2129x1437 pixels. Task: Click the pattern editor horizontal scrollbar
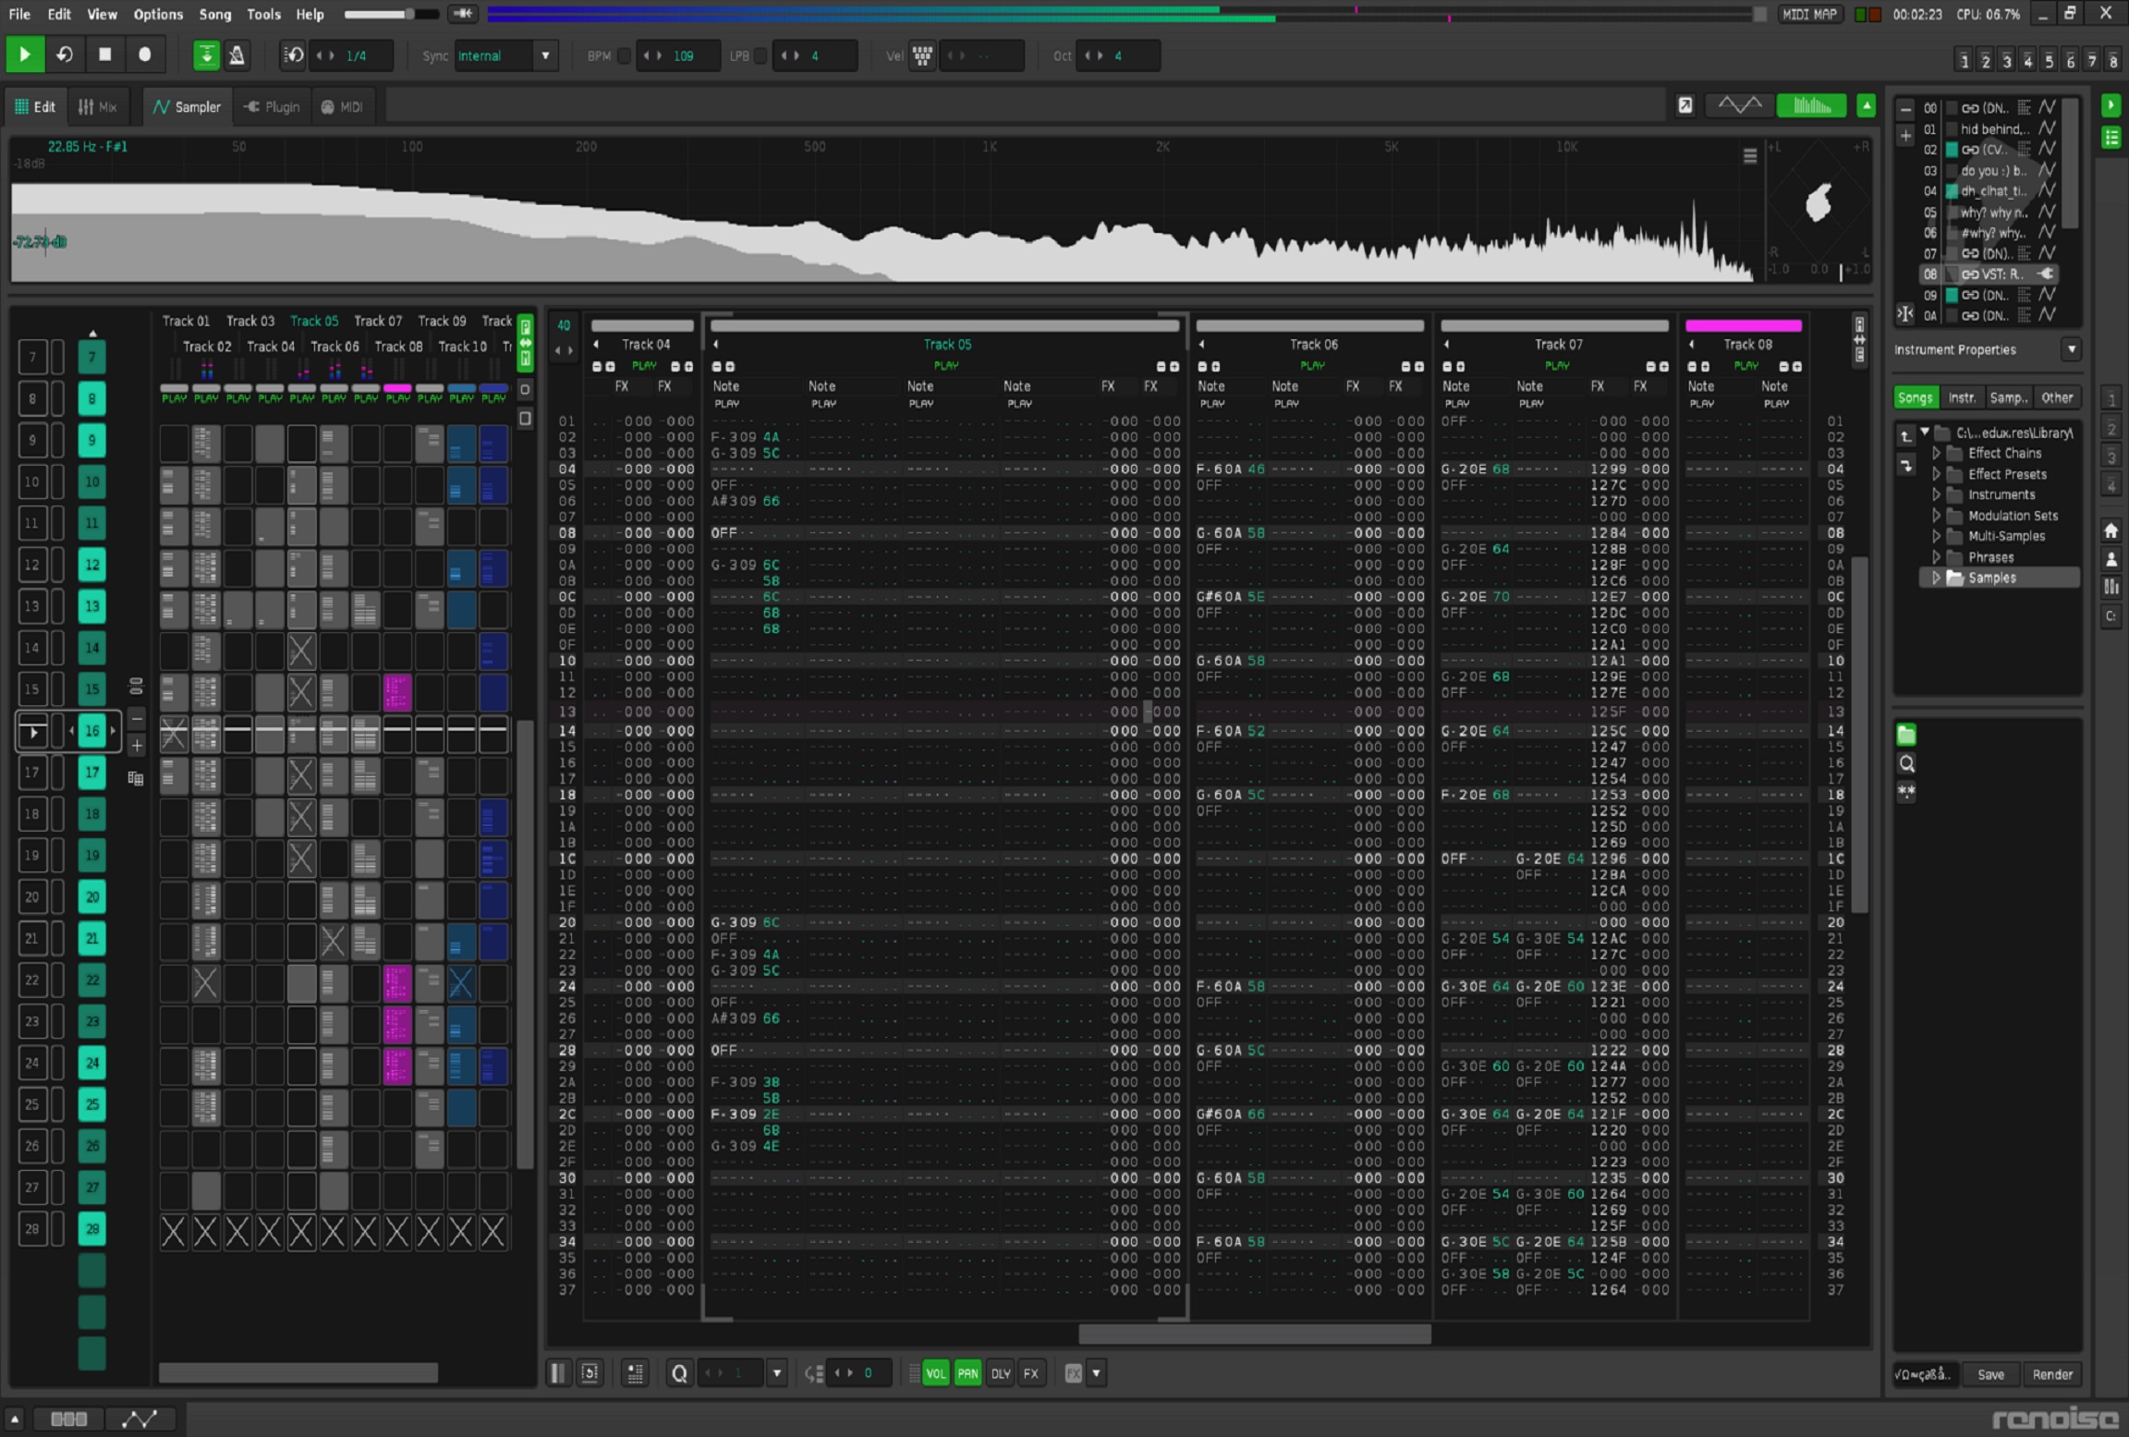click(x=1254, y=1334)
